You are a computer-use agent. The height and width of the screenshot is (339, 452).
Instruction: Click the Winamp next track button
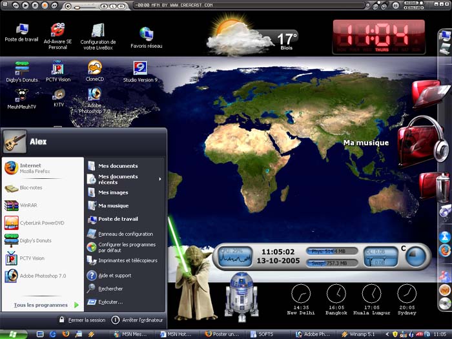tap(54, 5)
